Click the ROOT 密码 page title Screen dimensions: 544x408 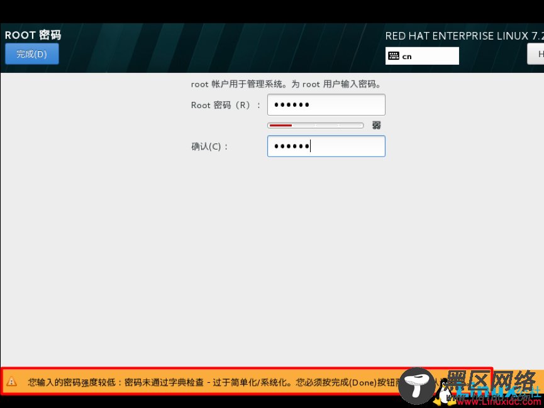coord(33,35)
